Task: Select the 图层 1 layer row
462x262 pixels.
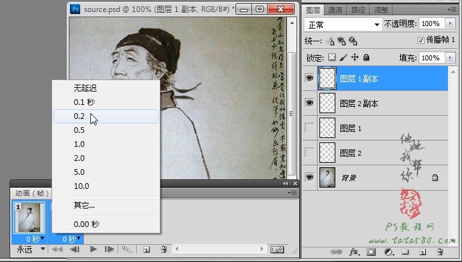Action: 375,128
